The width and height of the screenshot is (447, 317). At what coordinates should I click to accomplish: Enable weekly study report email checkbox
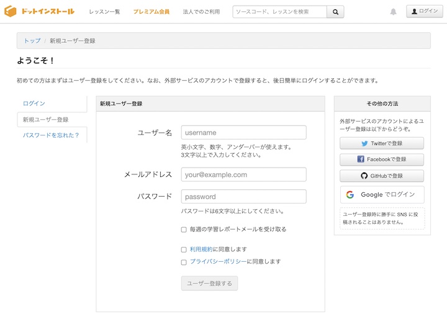[x=184, y=230]
